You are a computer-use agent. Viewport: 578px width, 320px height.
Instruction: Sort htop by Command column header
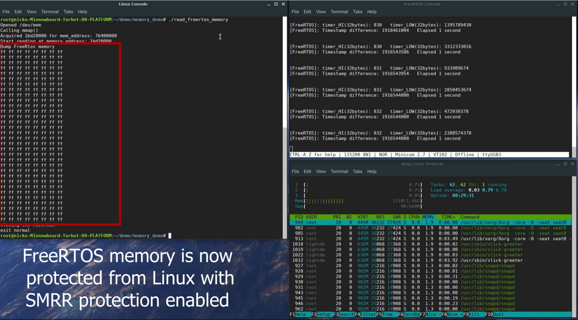470,217
